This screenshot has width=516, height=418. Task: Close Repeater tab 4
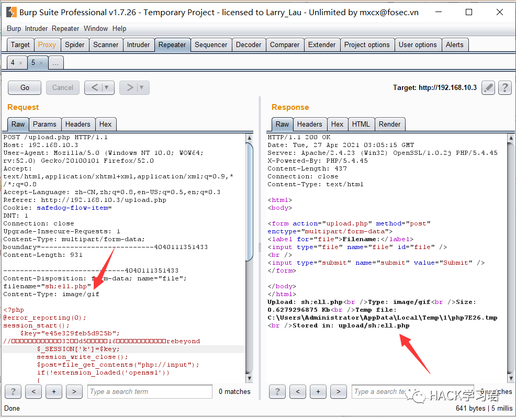(x=21, y=63)
